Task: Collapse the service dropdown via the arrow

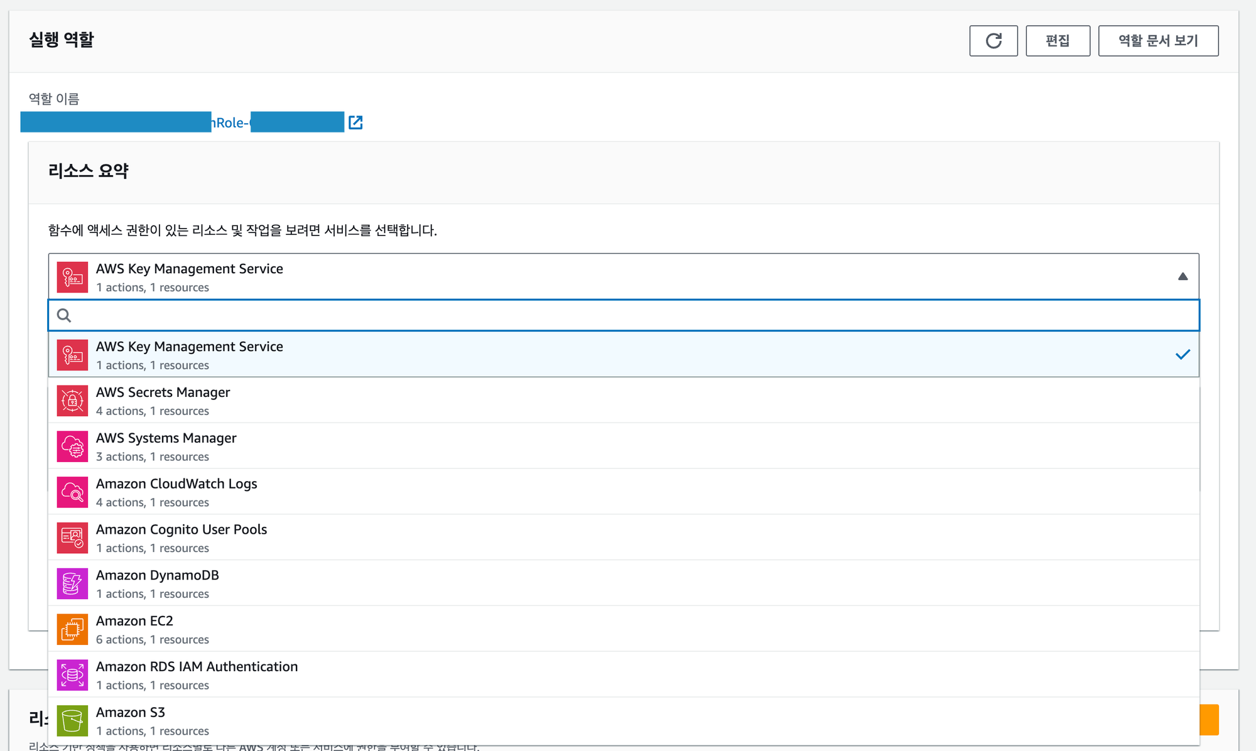Action: pyautogui.click(x=1183, y=276)
